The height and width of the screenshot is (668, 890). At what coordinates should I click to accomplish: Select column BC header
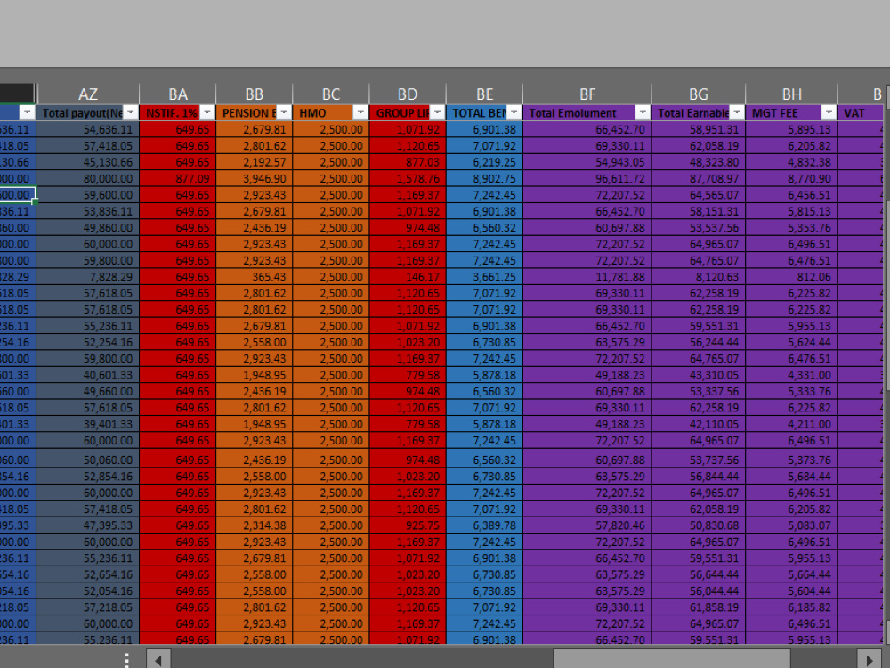click(x=331, y=94)
